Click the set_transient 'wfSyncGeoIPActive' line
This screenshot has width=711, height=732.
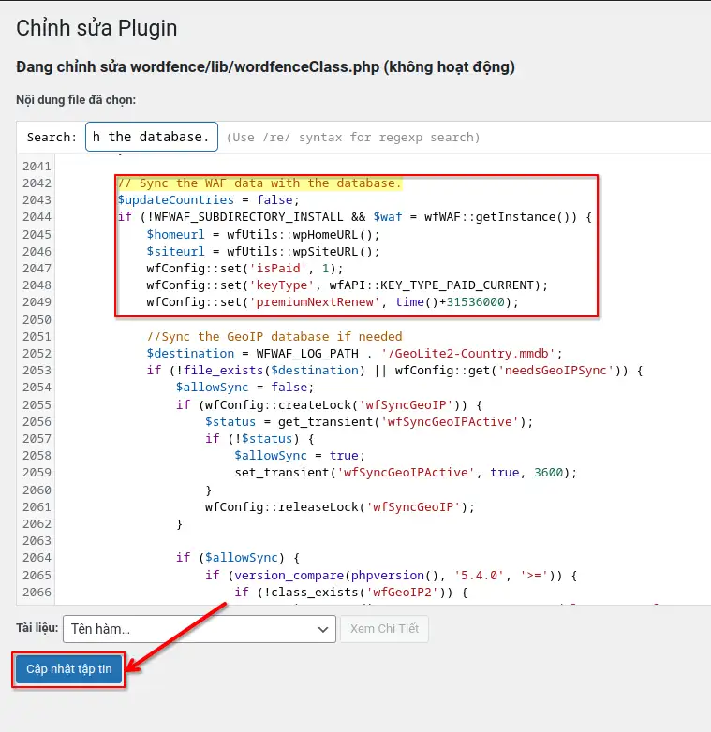(x=405, y=473)
